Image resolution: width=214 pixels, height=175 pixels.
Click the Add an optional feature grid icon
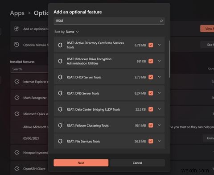coord(16,29)
